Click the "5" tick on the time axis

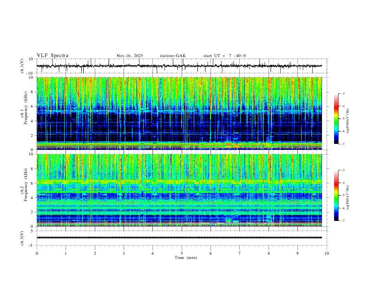(182, 253)
